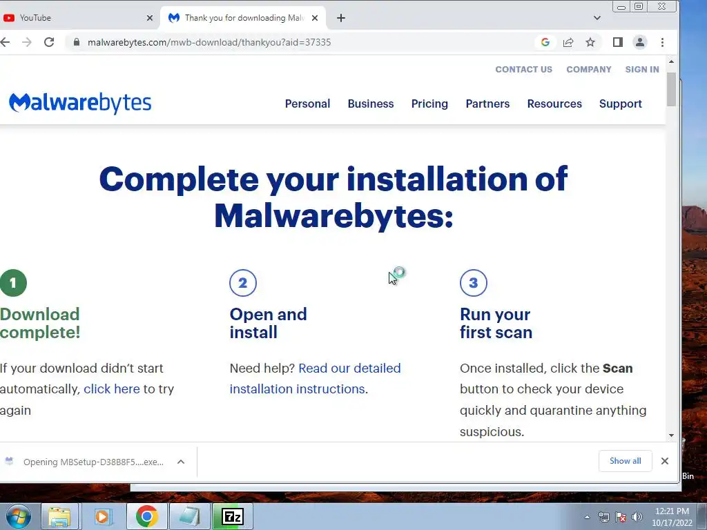The height and width of the screenshot is (530, 707).
Task: Reload the Malwarebytes page
Action: pos(49,42)
